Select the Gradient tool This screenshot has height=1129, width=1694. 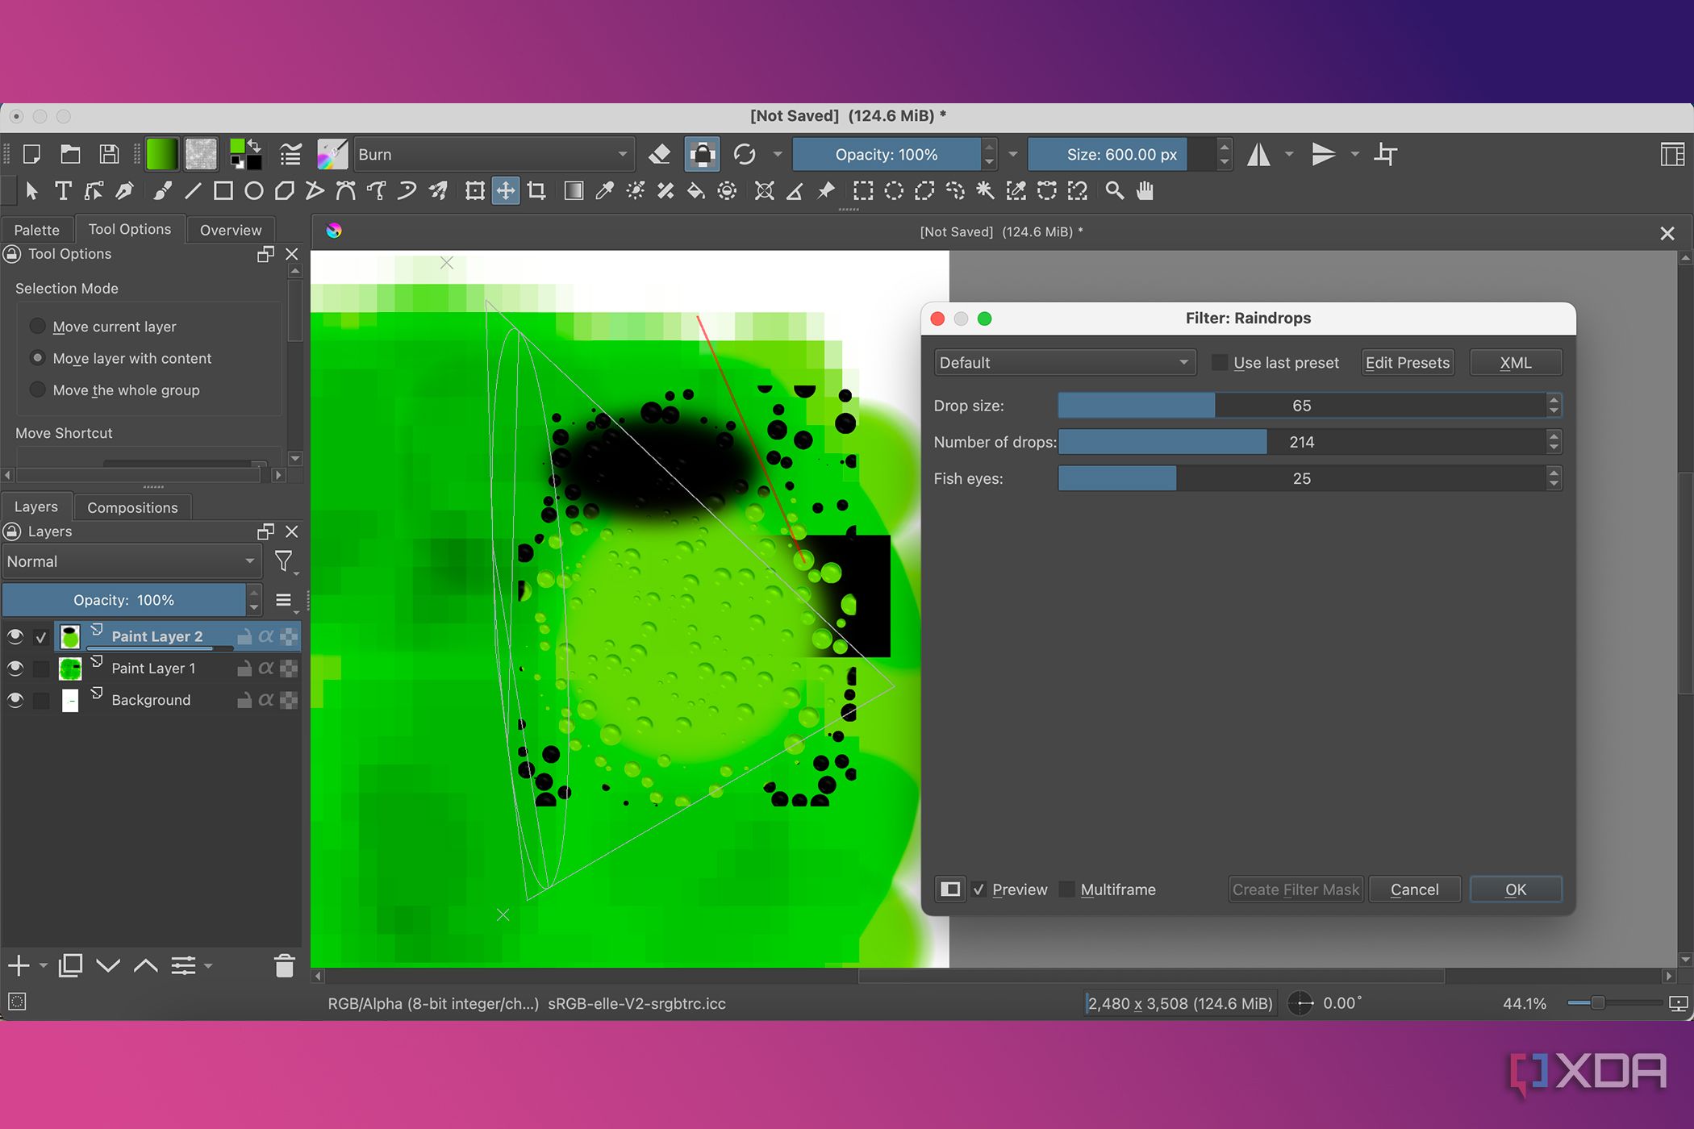[x=574, y=191]
